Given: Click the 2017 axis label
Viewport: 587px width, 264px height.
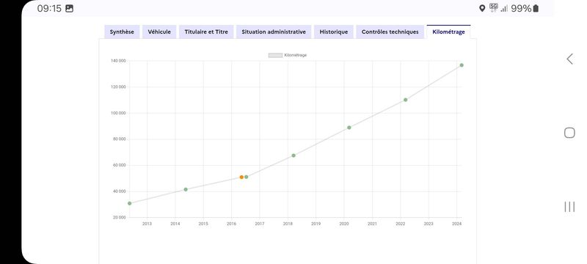Looking at the screenshot, I should coord(260,224).
